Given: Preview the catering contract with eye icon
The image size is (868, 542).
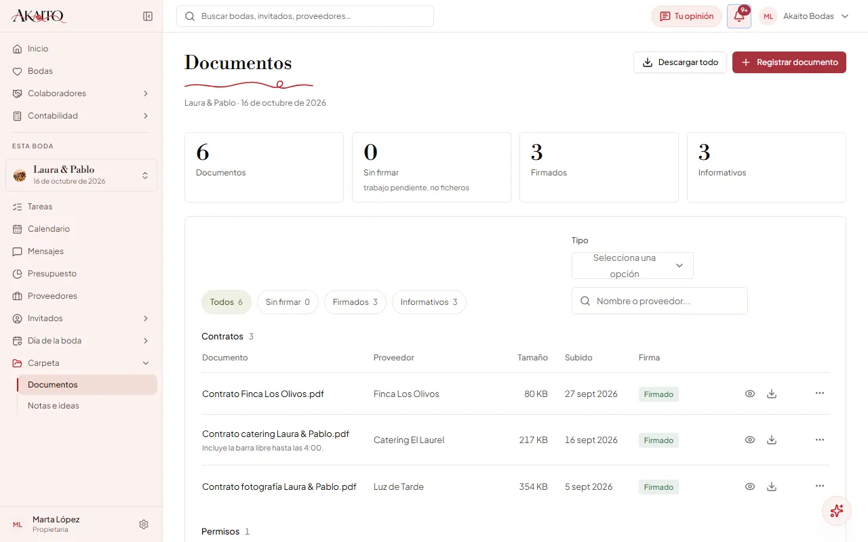Looking at the screenshot, I should tap(750, 440).
